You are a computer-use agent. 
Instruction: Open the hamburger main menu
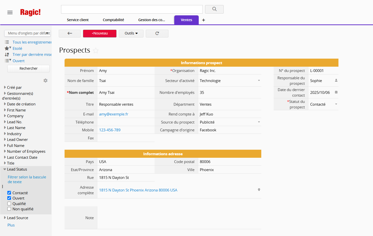[10, 13]
